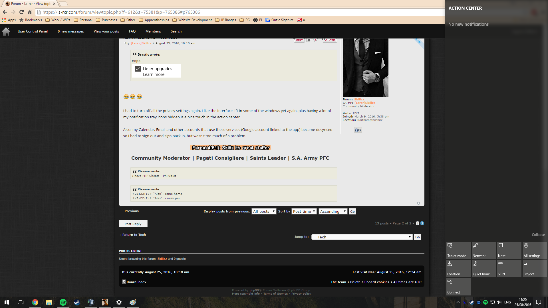
Task: Open the Website Development bookmarks folder
Action: coord(192,20)
